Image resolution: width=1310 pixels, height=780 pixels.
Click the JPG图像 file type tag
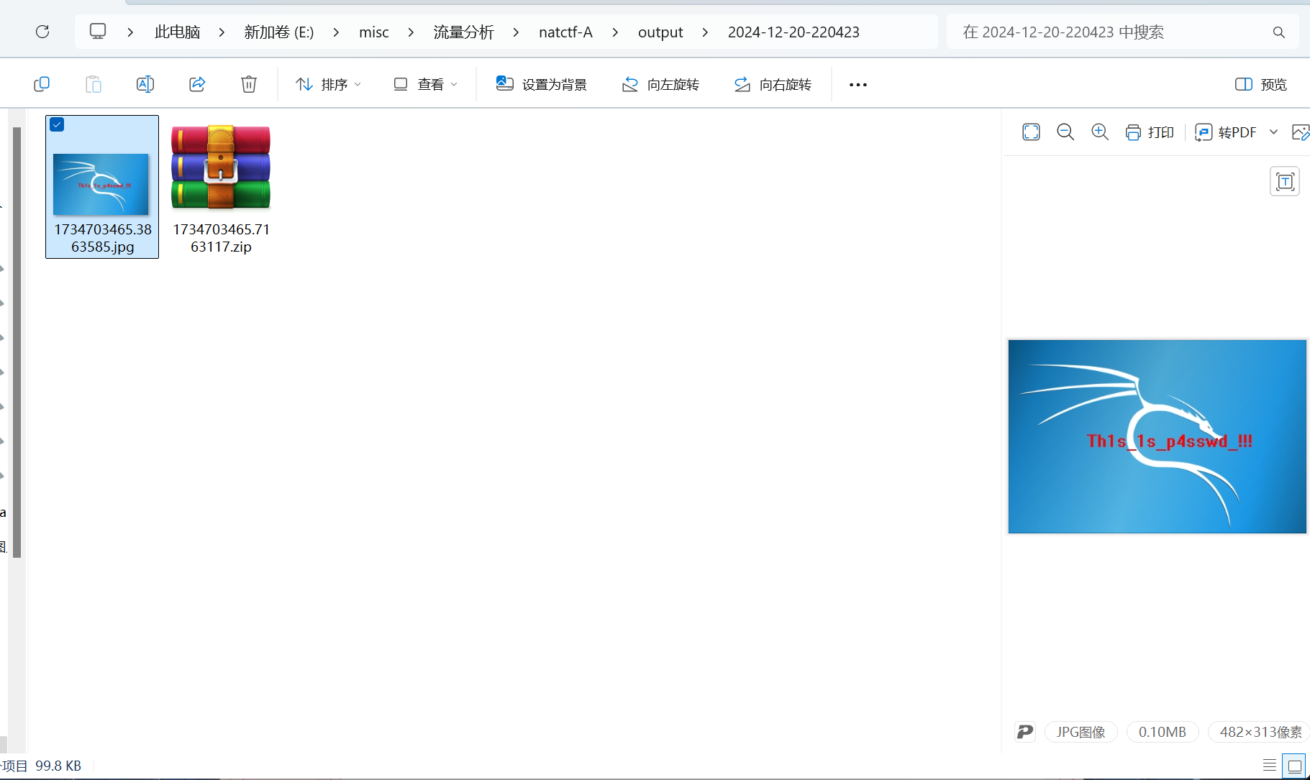click(1081, 732)
